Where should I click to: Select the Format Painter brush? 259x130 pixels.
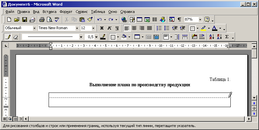pyautogui.click(x=90, y=20)
